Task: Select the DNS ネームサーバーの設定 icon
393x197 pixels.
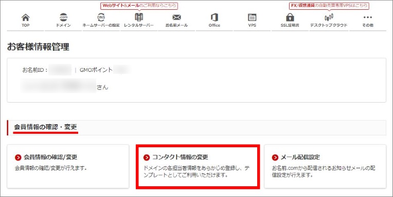Action: (x=101, y=17)
